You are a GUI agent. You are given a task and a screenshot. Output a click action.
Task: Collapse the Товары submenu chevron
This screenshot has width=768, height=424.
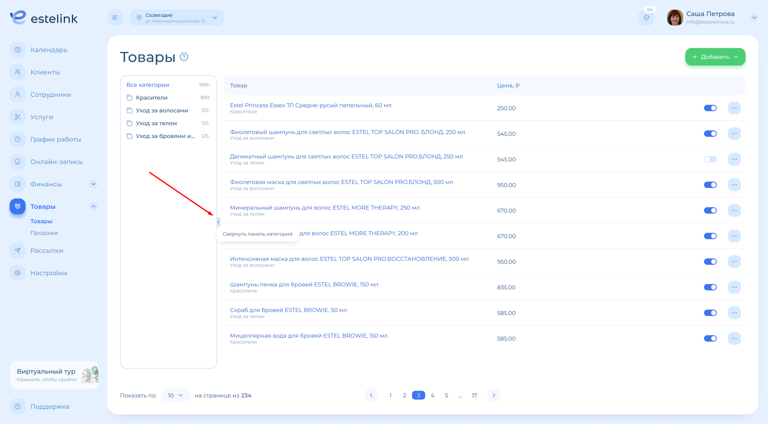[x=93, y=206]
